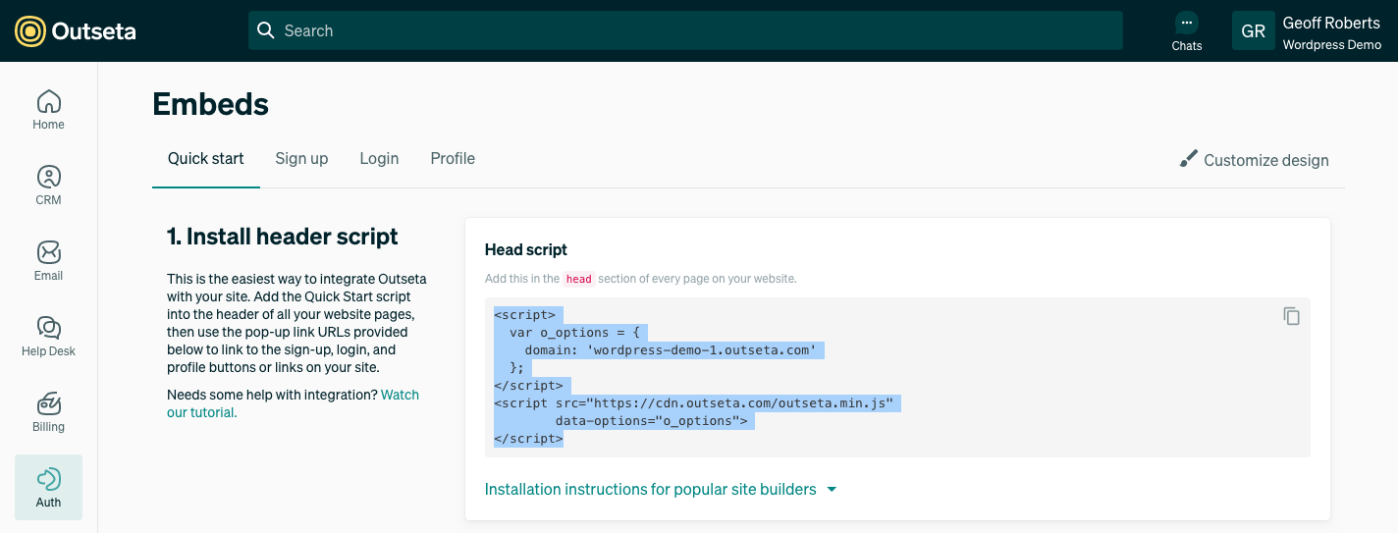The image size is (1398, 533).
Task: Click the 'Head script' card title
Action: click(526, 249)
